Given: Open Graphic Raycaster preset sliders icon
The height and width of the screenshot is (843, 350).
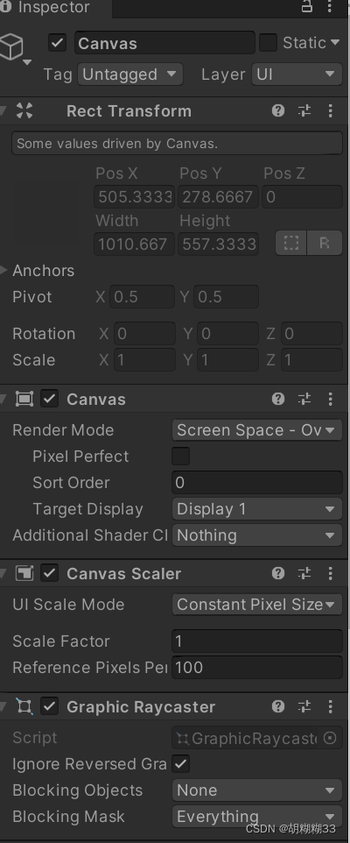Looking at the screenshot, I should click(304, 706).
